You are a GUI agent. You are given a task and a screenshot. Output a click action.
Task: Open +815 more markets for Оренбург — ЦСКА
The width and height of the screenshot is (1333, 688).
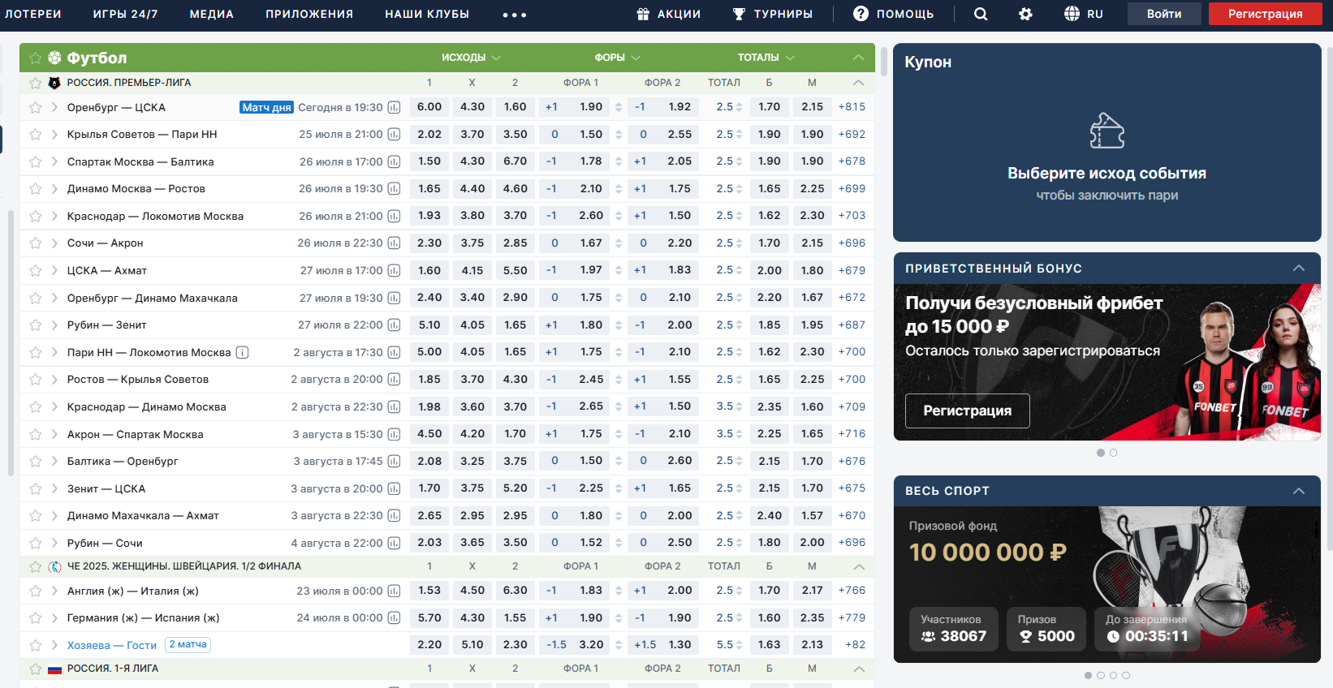(852, 107)
